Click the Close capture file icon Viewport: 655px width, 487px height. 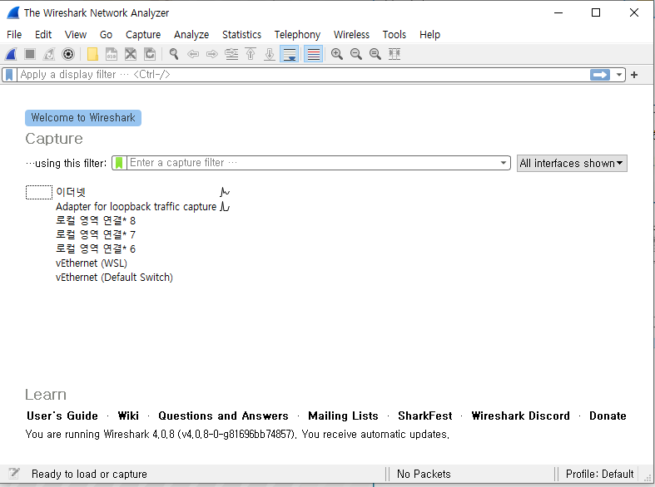131,54
